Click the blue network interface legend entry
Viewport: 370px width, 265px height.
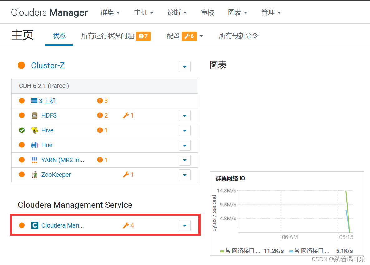click(321, 251)
